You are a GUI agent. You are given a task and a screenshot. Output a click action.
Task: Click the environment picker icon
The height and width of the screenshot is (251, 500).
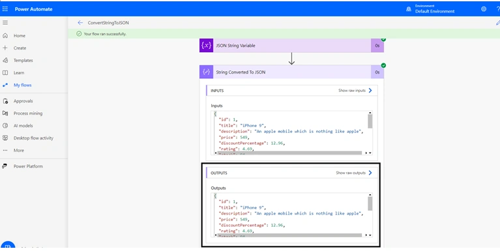pyautogui.click(x=409, y=9)
